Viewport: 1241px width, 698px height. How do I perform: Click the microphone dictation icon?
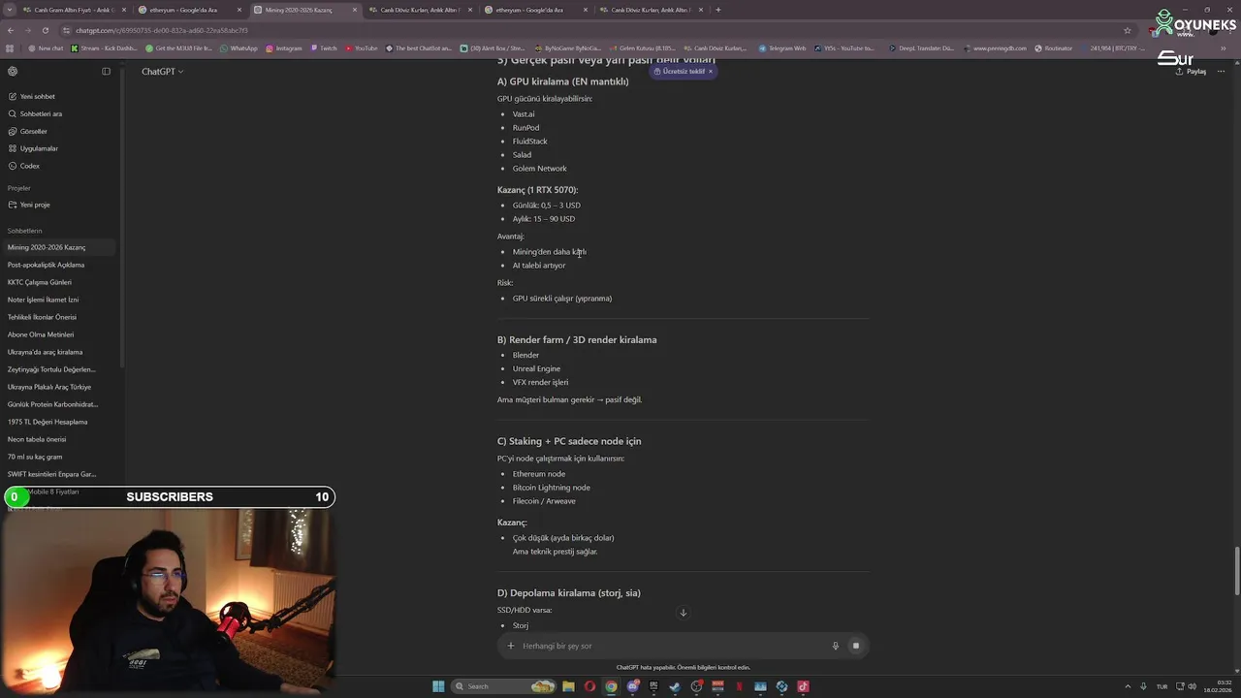click(x=835, y=646)
